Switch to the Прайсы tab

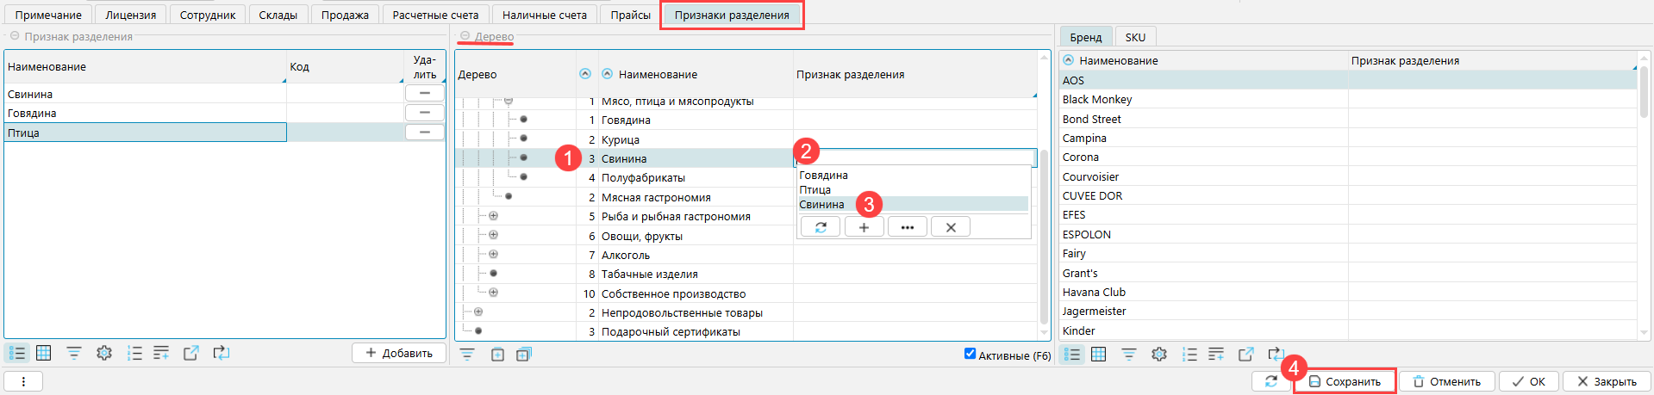point(630,15)
